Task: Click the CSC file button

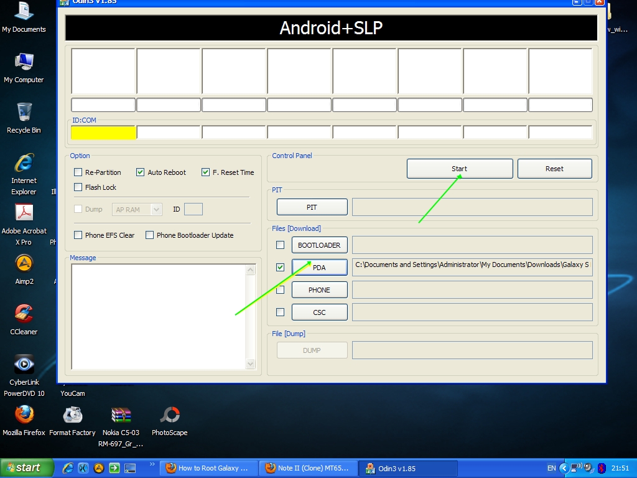Action: point(319,312)
